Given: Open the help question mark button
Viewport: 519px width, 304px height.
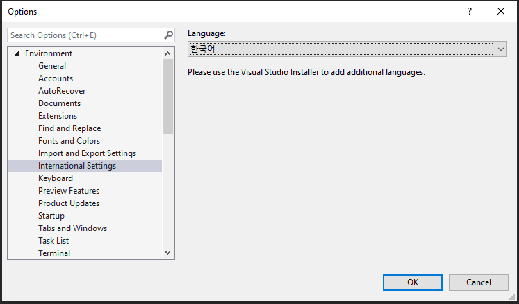Looking at the screenshot, I should point(470,12).
